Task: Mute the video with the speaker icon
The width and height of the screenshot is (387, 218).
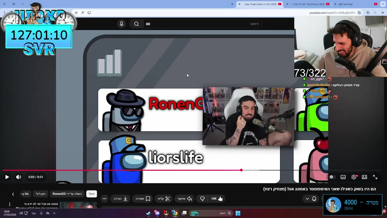Action: (18, 177)
